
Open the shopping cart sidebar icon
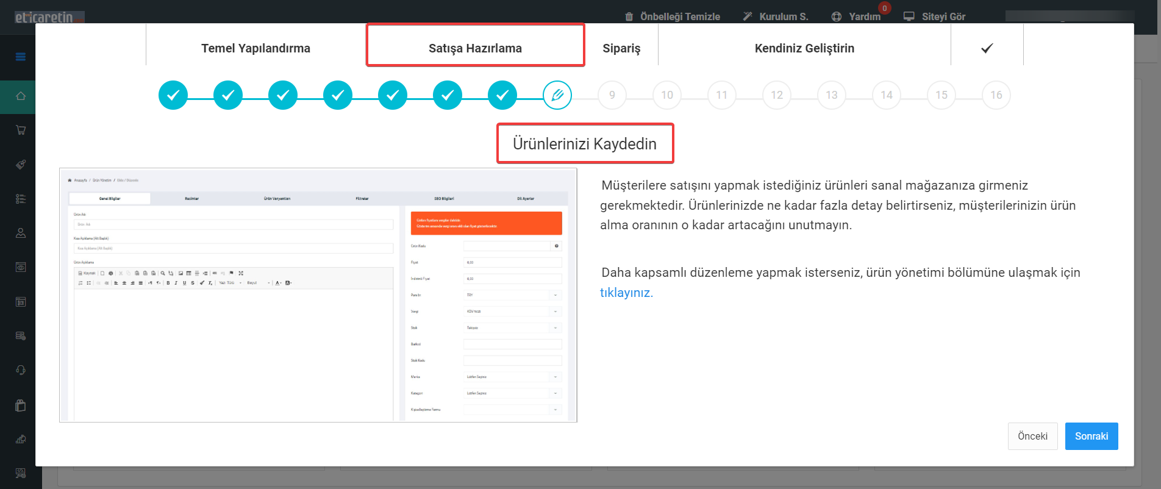21,130
